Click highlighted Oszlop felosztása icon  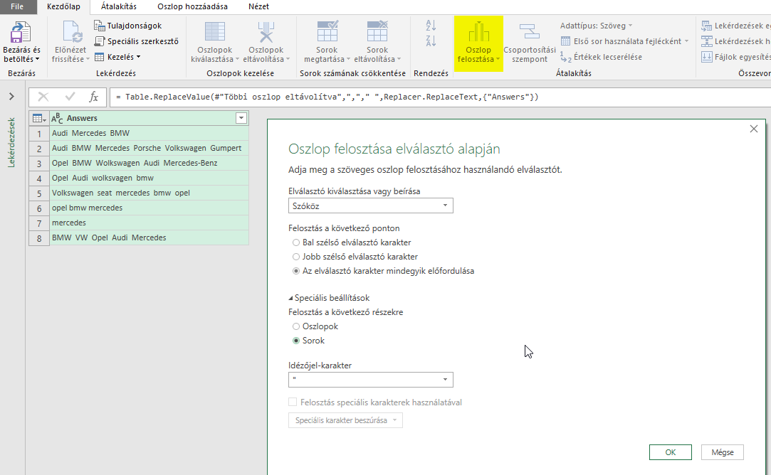[478, 33]
